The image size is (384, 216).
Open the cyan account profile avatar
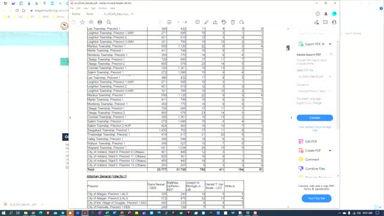[x=334, y=14]
